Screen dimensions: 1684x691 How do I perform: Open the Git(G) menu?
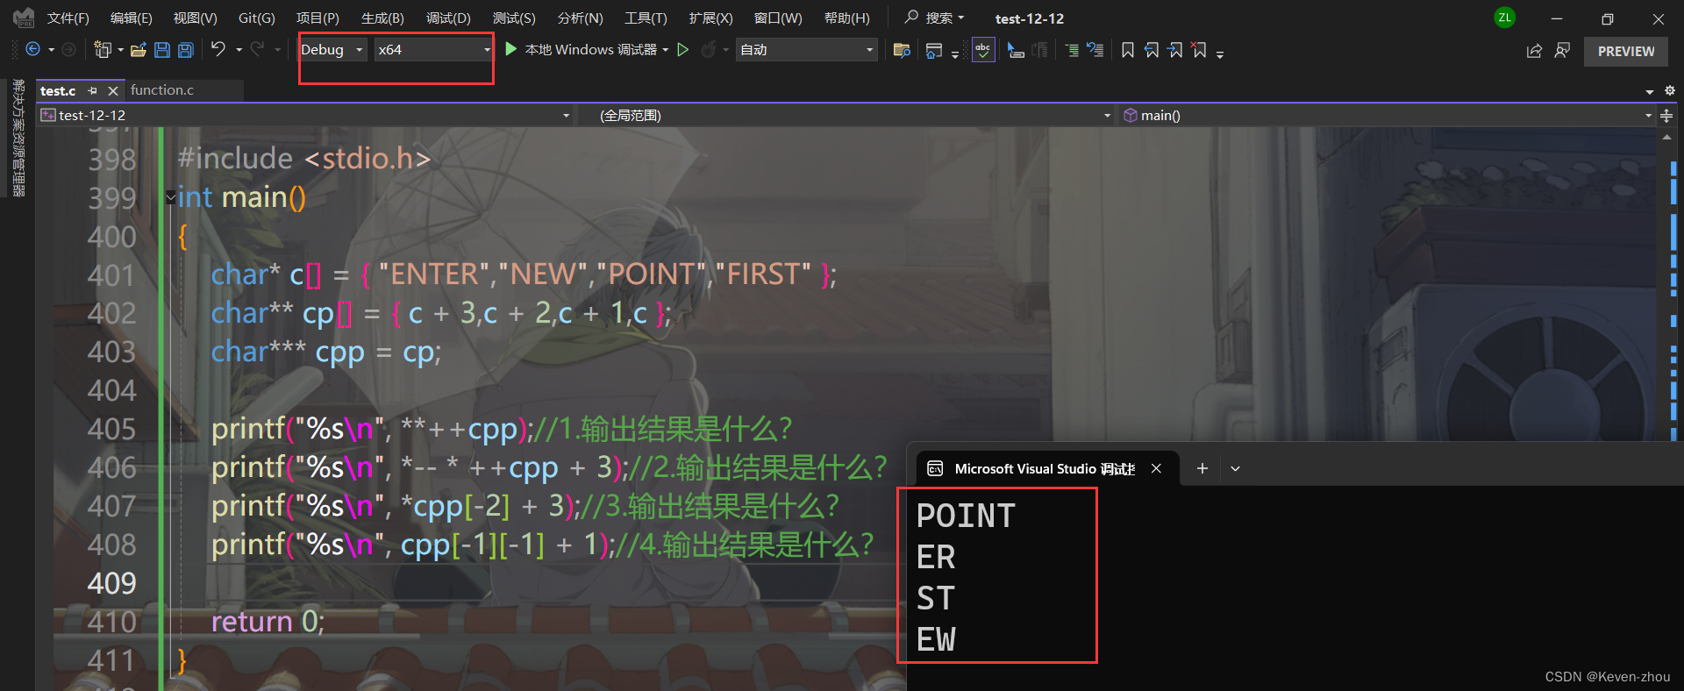[257, 18]
